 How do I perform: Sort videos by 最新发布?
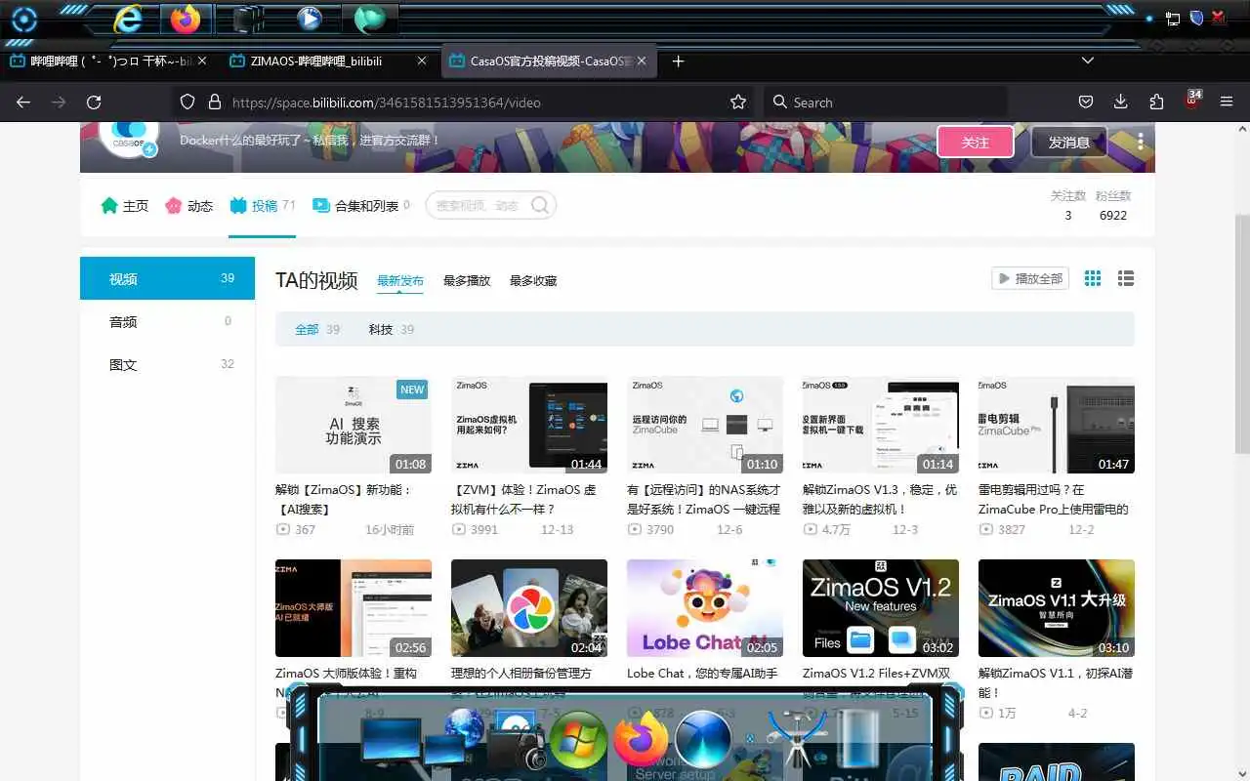pyautogui.click(x=400, y=281)
